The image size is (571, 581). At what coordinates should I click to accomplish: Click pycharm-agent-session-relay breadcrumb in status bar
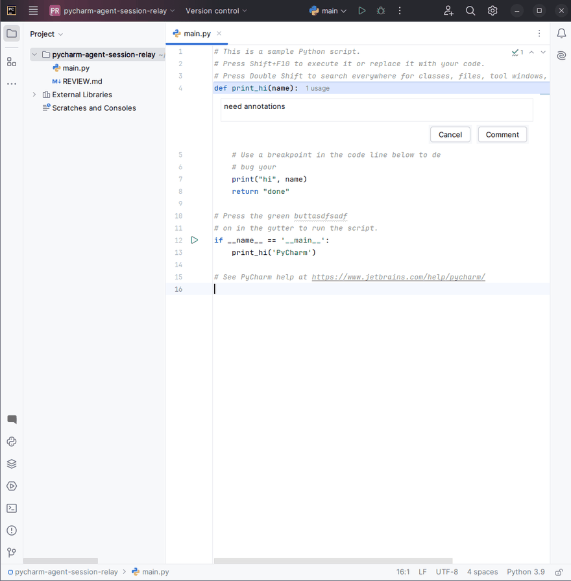click(x=63, y=572)
